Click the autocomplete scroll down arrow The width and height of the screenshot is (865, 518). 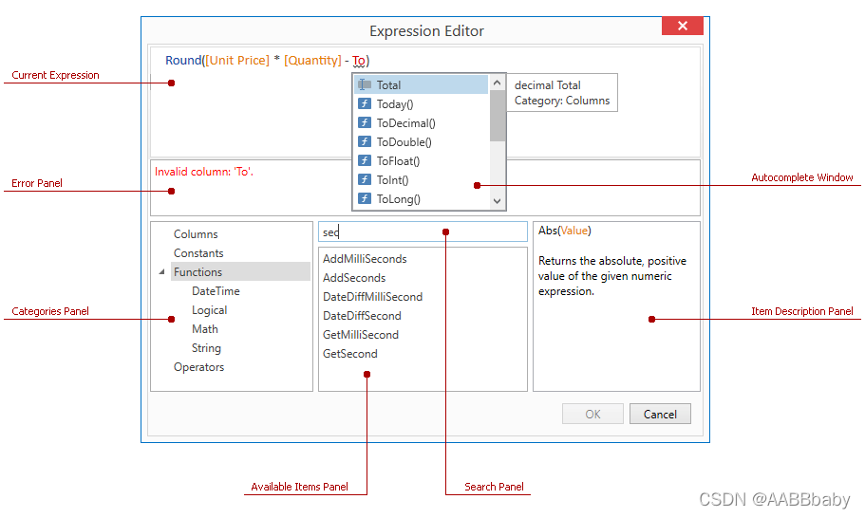point(497,201)
